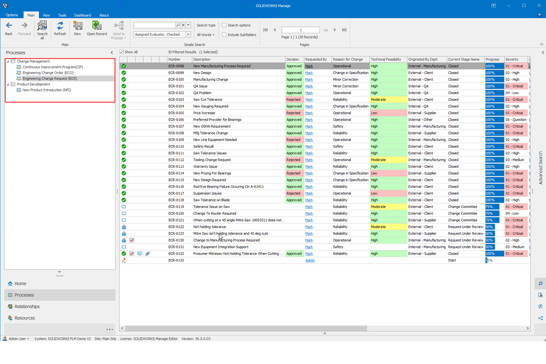The height and width of the screenshot is (364, 546).
Task: Open the Advanced Search side panel
Action: coord(541,167)
